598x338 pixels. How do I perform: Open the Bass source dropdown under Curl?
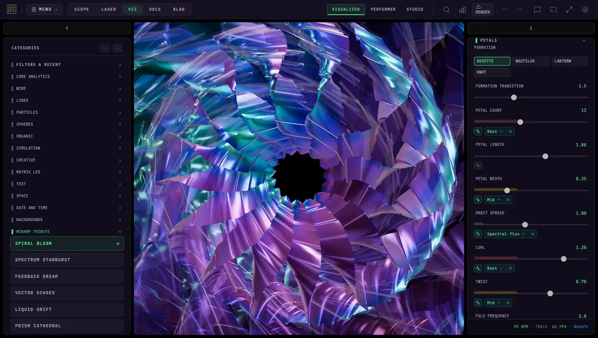pos(494,268)
